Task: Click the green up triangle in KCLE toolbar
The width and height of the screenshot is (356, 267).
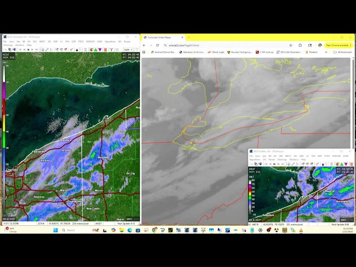Action: coord(96,50)
